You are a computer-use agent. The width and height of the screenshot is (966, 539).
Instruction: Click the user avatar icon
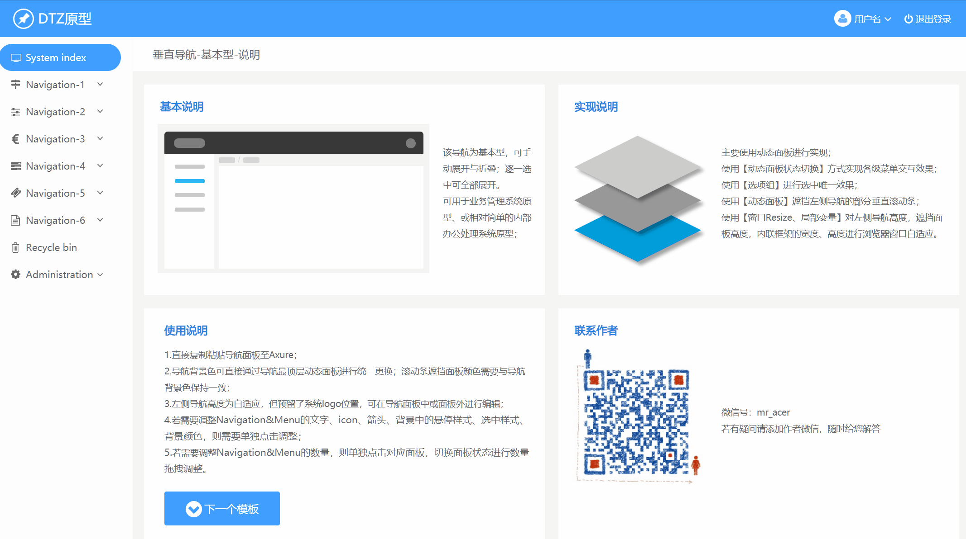pos(842,19)
